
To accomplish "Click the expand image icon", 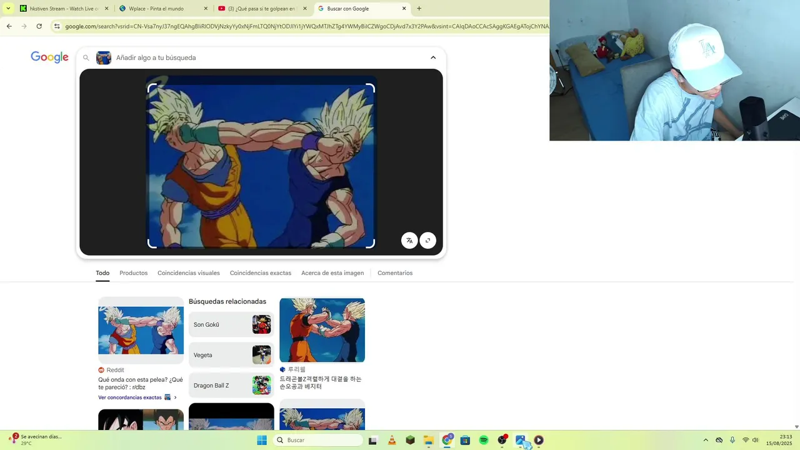I will (x=428, y=241).
